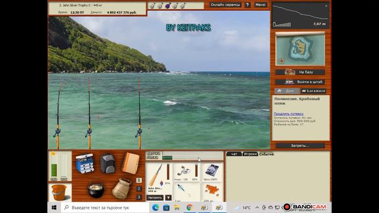
Task: Click the taskbar search field
Action: [105, 208]
